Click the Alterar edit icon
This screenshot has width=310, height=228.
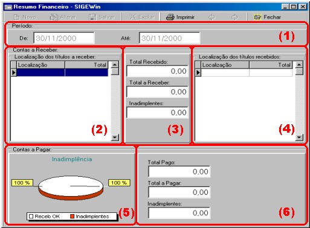coord(54,17)
